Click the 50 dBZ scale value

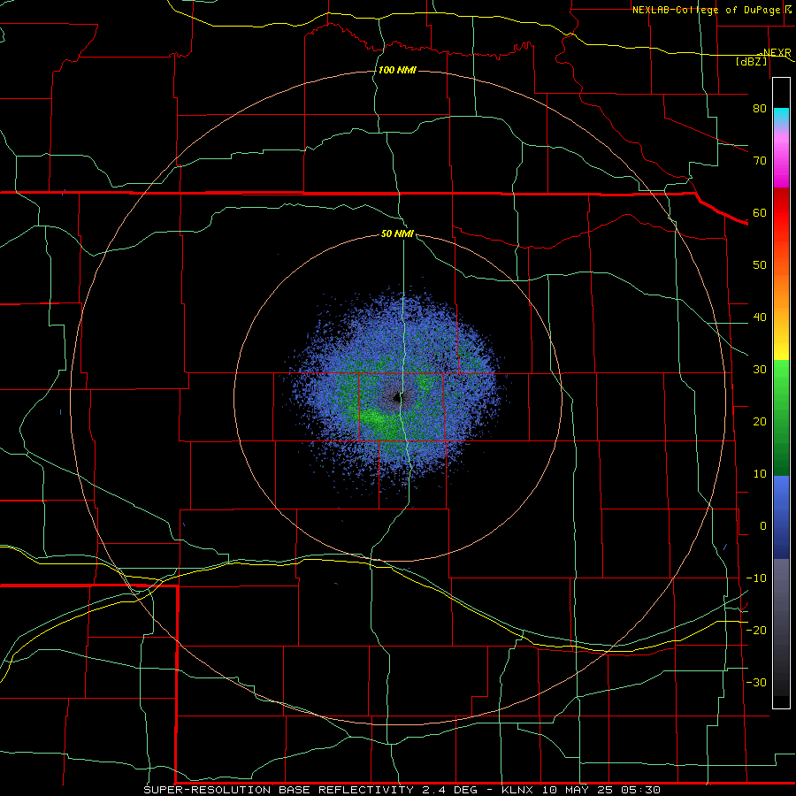[760, 265]
